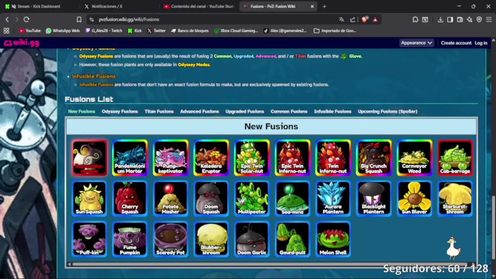The height and width of the screenshot is (279, 496).
Task: Click the Sea-mine fusion tile
Action: (293, 198)
